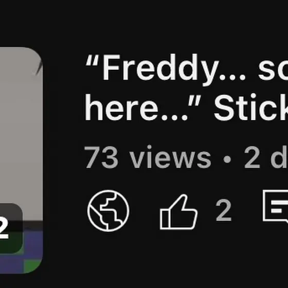Check the visibility status via globe icon
The width and height of the screenshot is (288, 288).
pos(108,211)
